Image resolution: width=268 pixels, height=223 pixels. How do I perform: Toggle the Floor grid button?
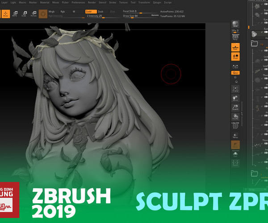pos(235,47)
